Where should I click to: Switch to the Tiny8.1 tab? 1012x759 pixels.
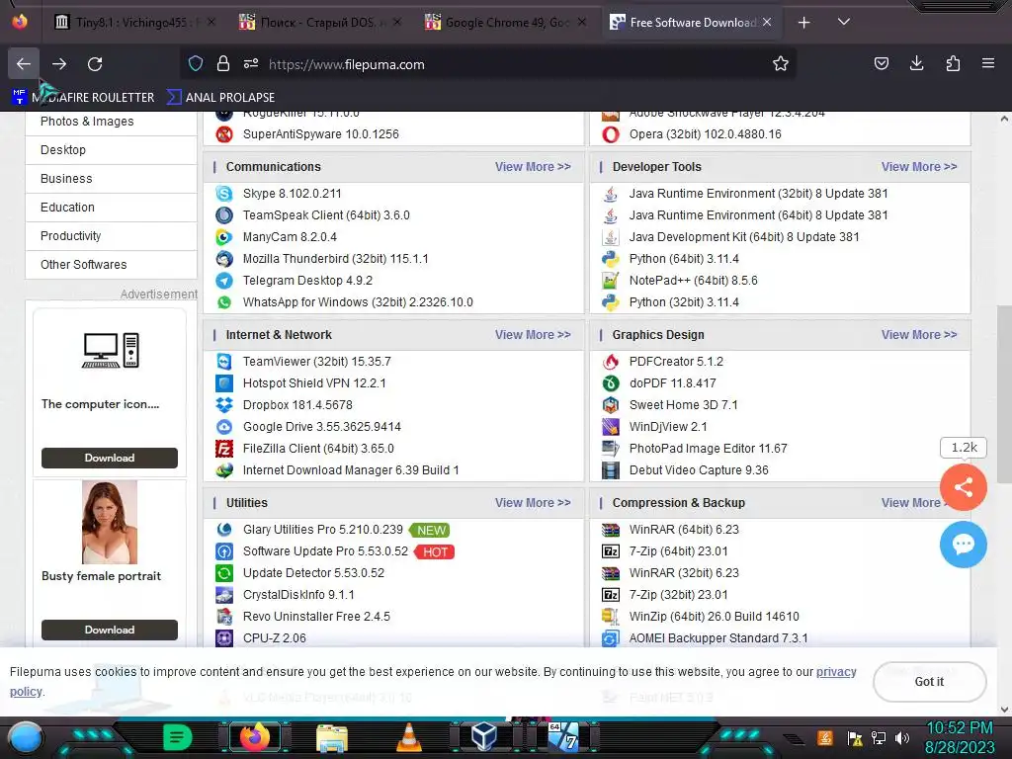(x=136, y=23)
